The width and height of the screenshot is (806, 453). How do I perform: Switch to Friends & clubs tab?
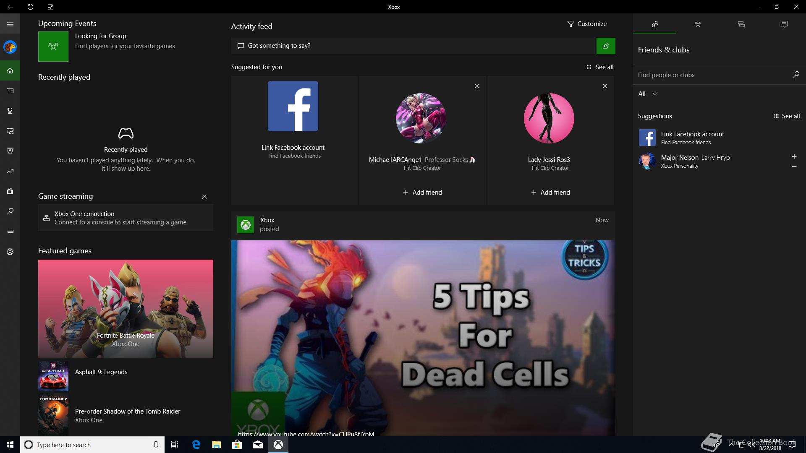[x=655, y=24]
